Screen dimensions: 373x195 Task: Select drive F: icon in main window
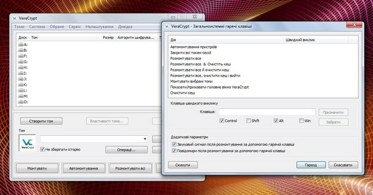[x=21, y=56]
